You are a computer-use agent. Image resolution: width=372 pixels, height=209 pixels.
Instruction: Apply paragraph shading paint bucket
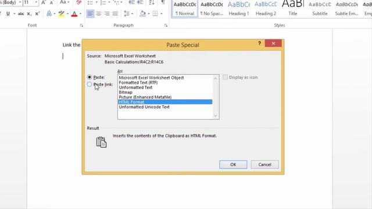coord(143,14)
